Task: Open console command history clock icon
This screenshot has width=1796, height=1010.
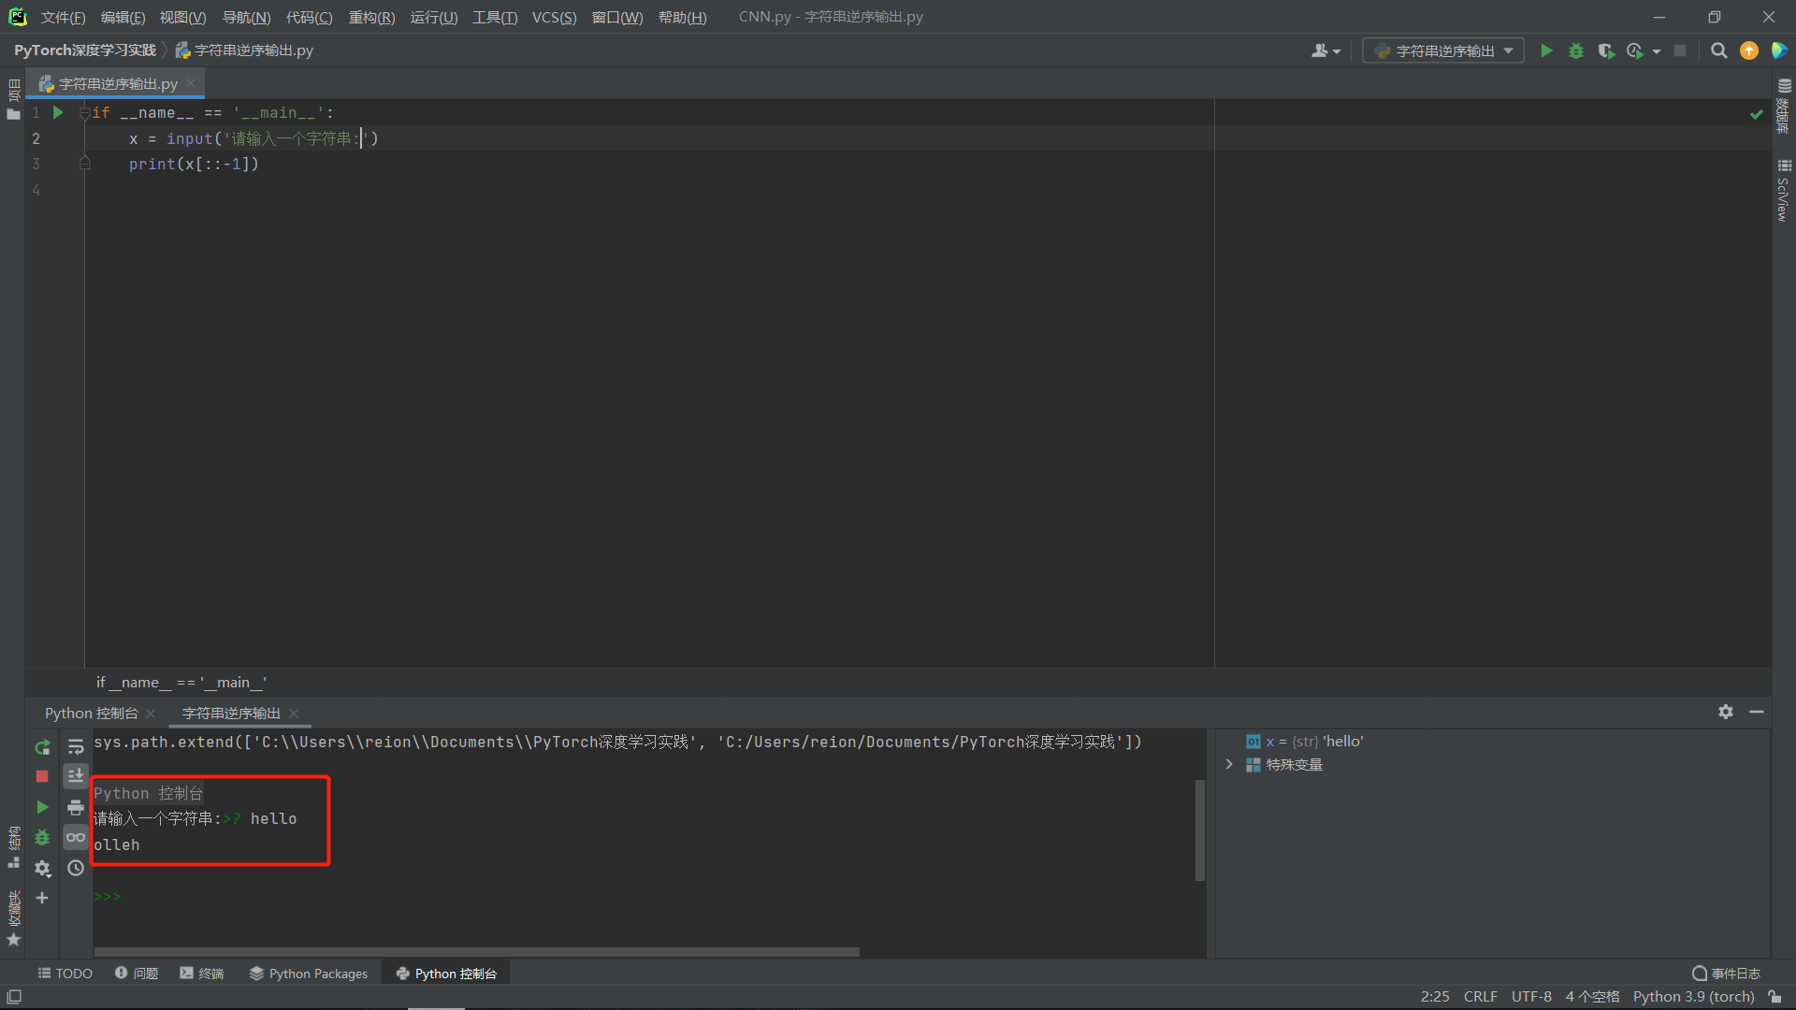Action: 76,869
